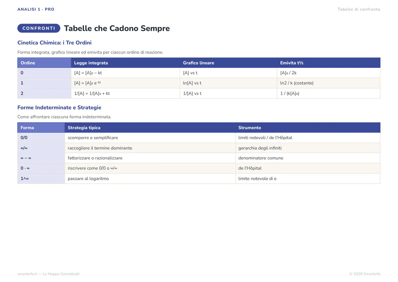Select the '∞ − ∞' form label
Image resolution: width=398 pixels, height=282 pixels.
(x=41, y=158)
